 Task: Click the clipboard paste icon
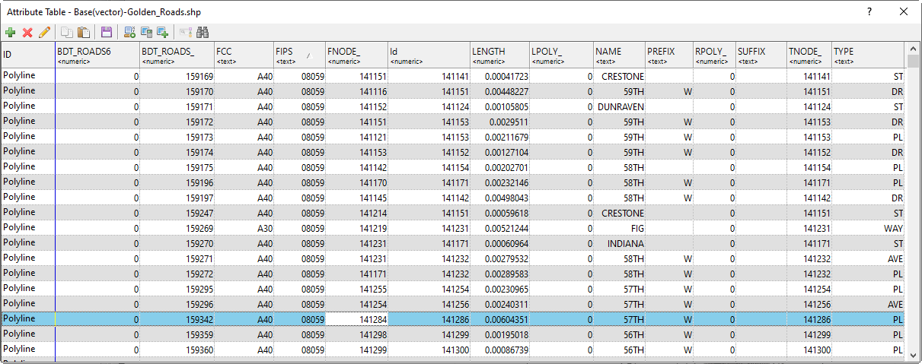click(x=84, y=32)
